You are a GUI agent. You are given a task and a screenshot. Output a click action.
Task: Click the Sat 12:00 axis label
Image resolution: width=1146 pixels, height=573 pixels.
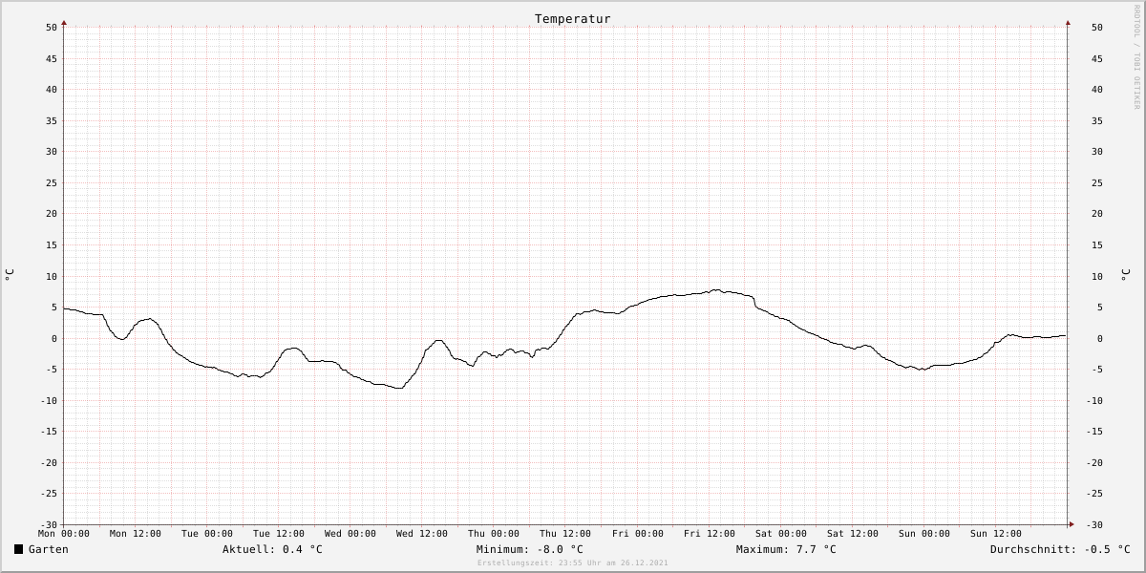coord(853,534)
